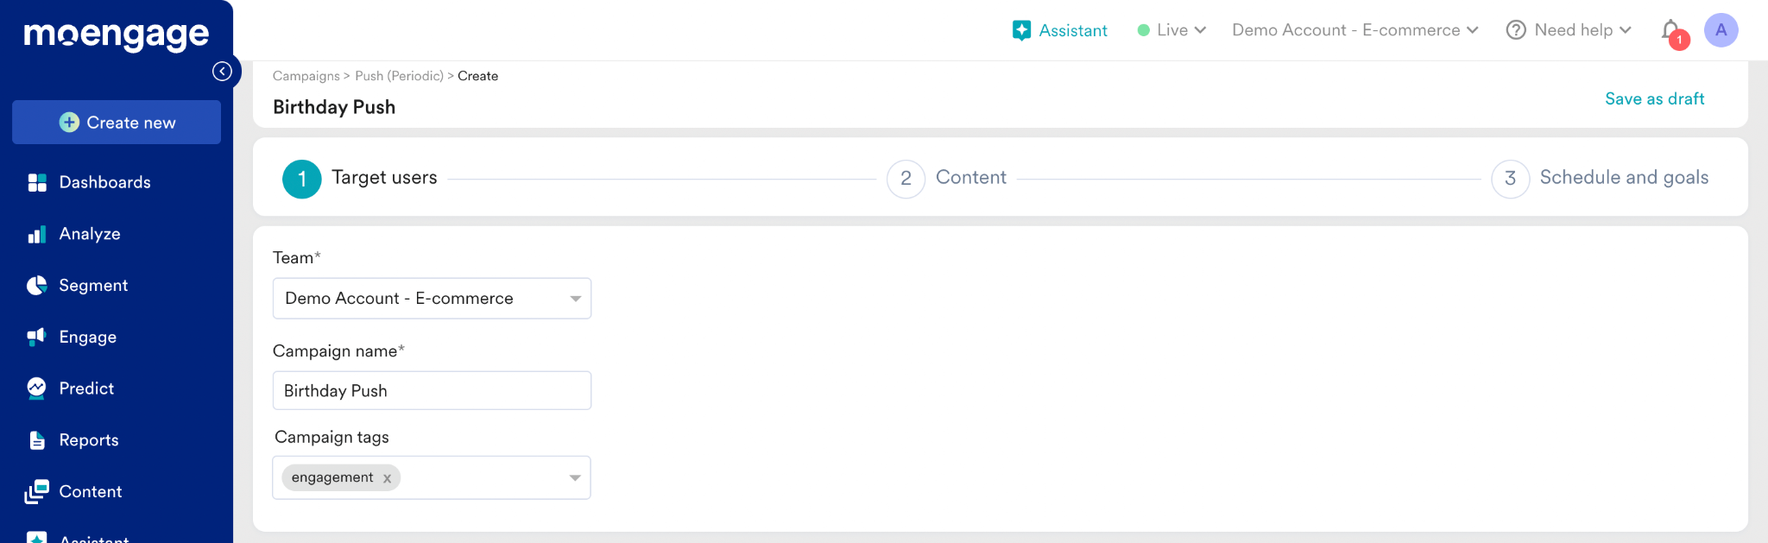This screenshot has height=543, width=1768.
Task: Open the Content sidebar icon
Action: point(37,491)
